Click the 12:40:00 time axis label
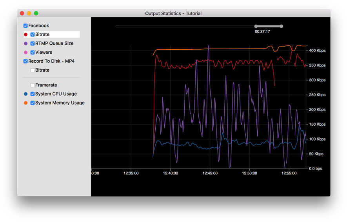 171,173
